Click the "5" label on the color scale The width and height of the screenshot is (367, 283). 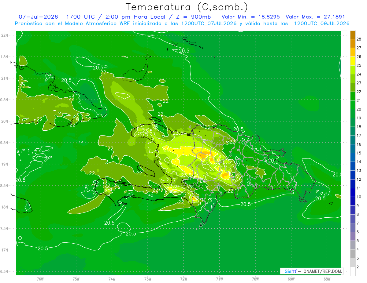(x=358, y=241)
